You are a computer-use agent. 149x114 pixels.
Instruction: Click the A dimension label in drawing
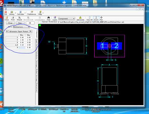click(x=109, y=65)
